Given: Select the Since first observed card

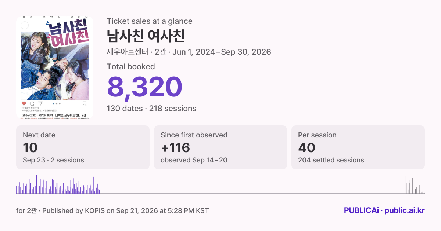Looking at the screenshot, I should [x=220, y=147].
